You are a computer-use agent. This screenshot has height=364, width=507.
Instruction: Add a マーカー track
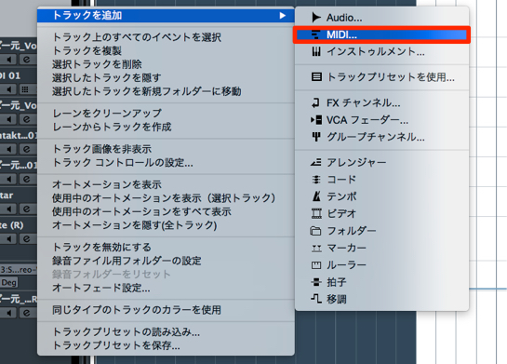coord(381,248)
